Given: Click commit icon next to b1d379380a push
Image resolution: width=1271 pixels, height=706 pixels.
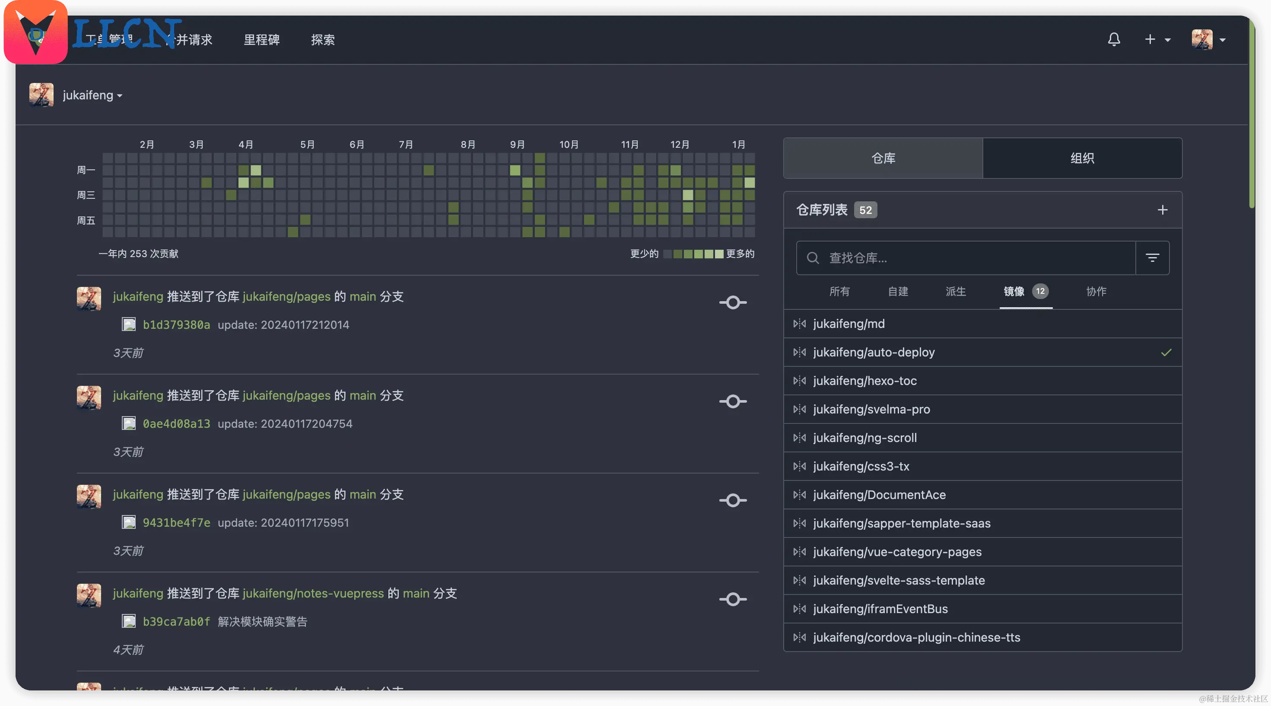Looking at the screenshot, I should pyautogui.click(x=733, y=302).
